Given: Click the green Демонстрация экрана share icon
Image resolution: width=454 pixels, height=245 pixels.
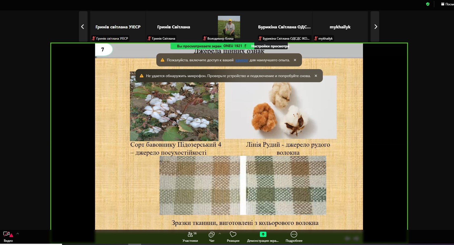Looking at the screenshot, I should pyautogui.click(x=263, y=235).
